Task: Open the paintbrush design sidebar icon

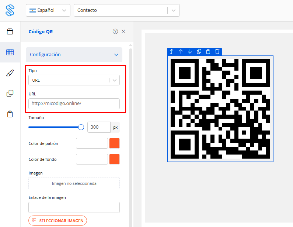Action: pyautogui.click(x=10, y=73)
